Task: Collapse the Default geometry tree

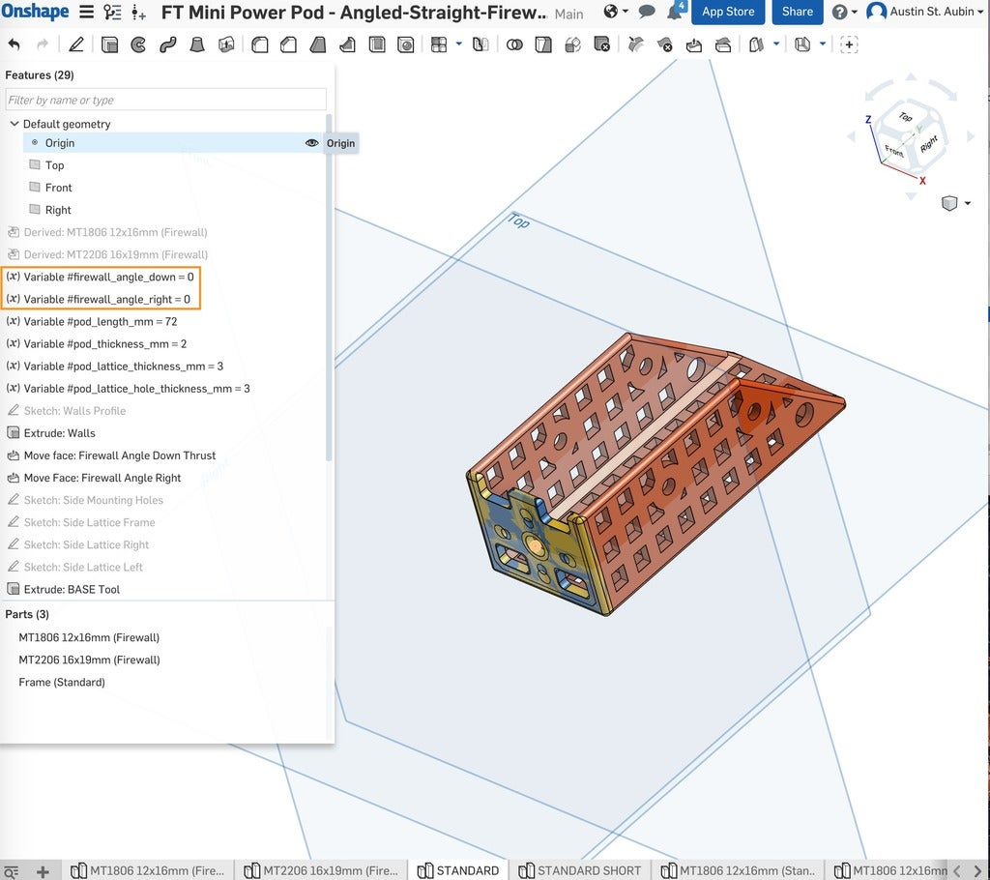Action: (x=14, y=124)
